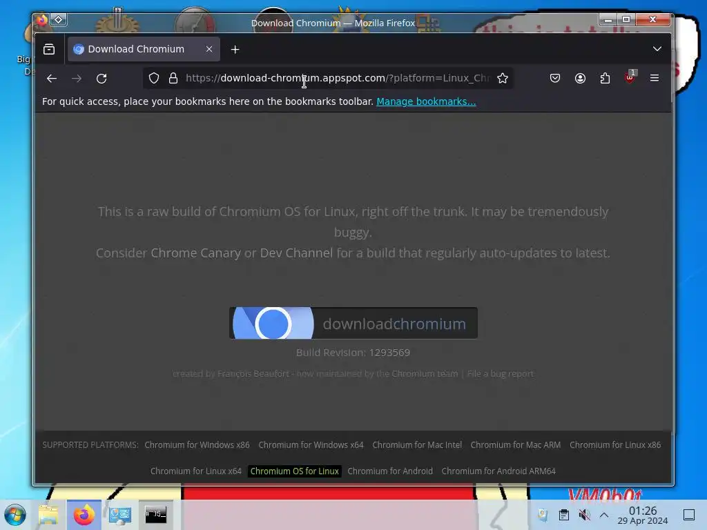
Task: Bookmark this page with the star icon
Action: coord(503,78)
